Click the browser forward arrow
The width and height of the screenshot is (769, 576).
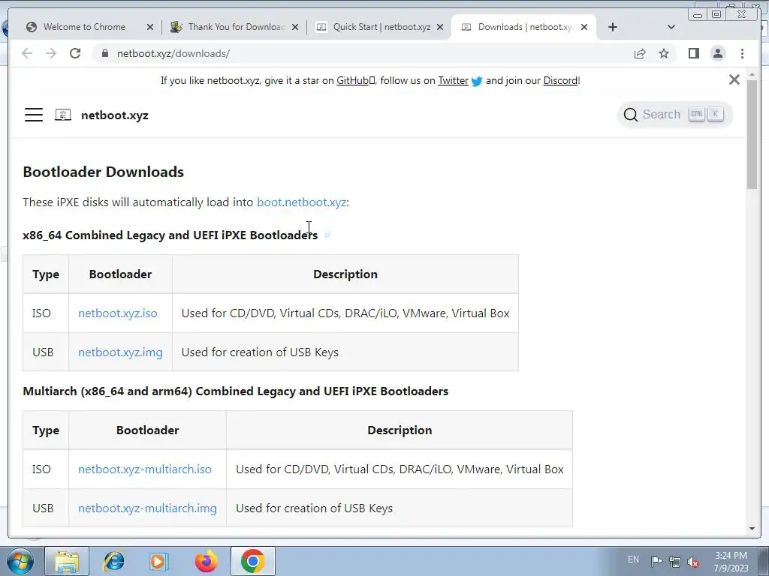coord(51,53)
